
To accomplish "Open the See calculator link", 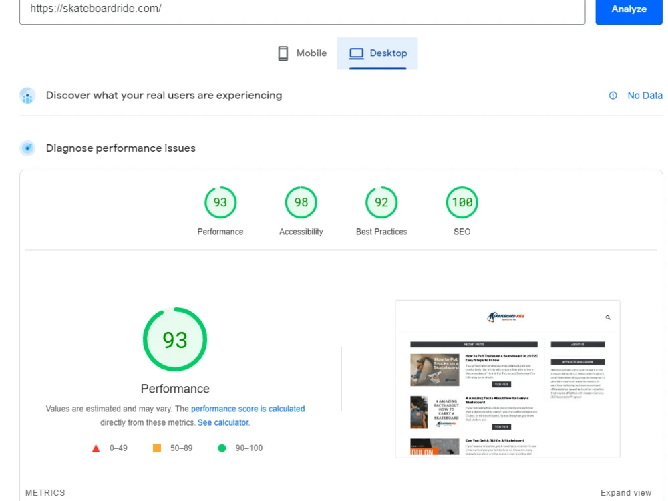I will click(x=223, y=423).
